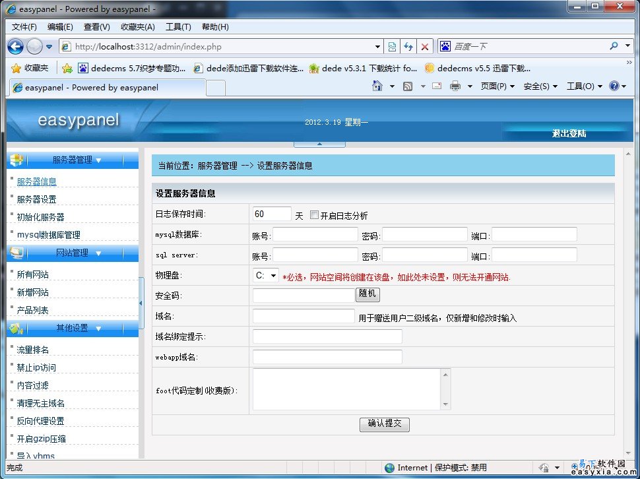Open the 开启gzip压缩 sidebar link
Viewport: 640px width, 479px height.
pos(41,439)
